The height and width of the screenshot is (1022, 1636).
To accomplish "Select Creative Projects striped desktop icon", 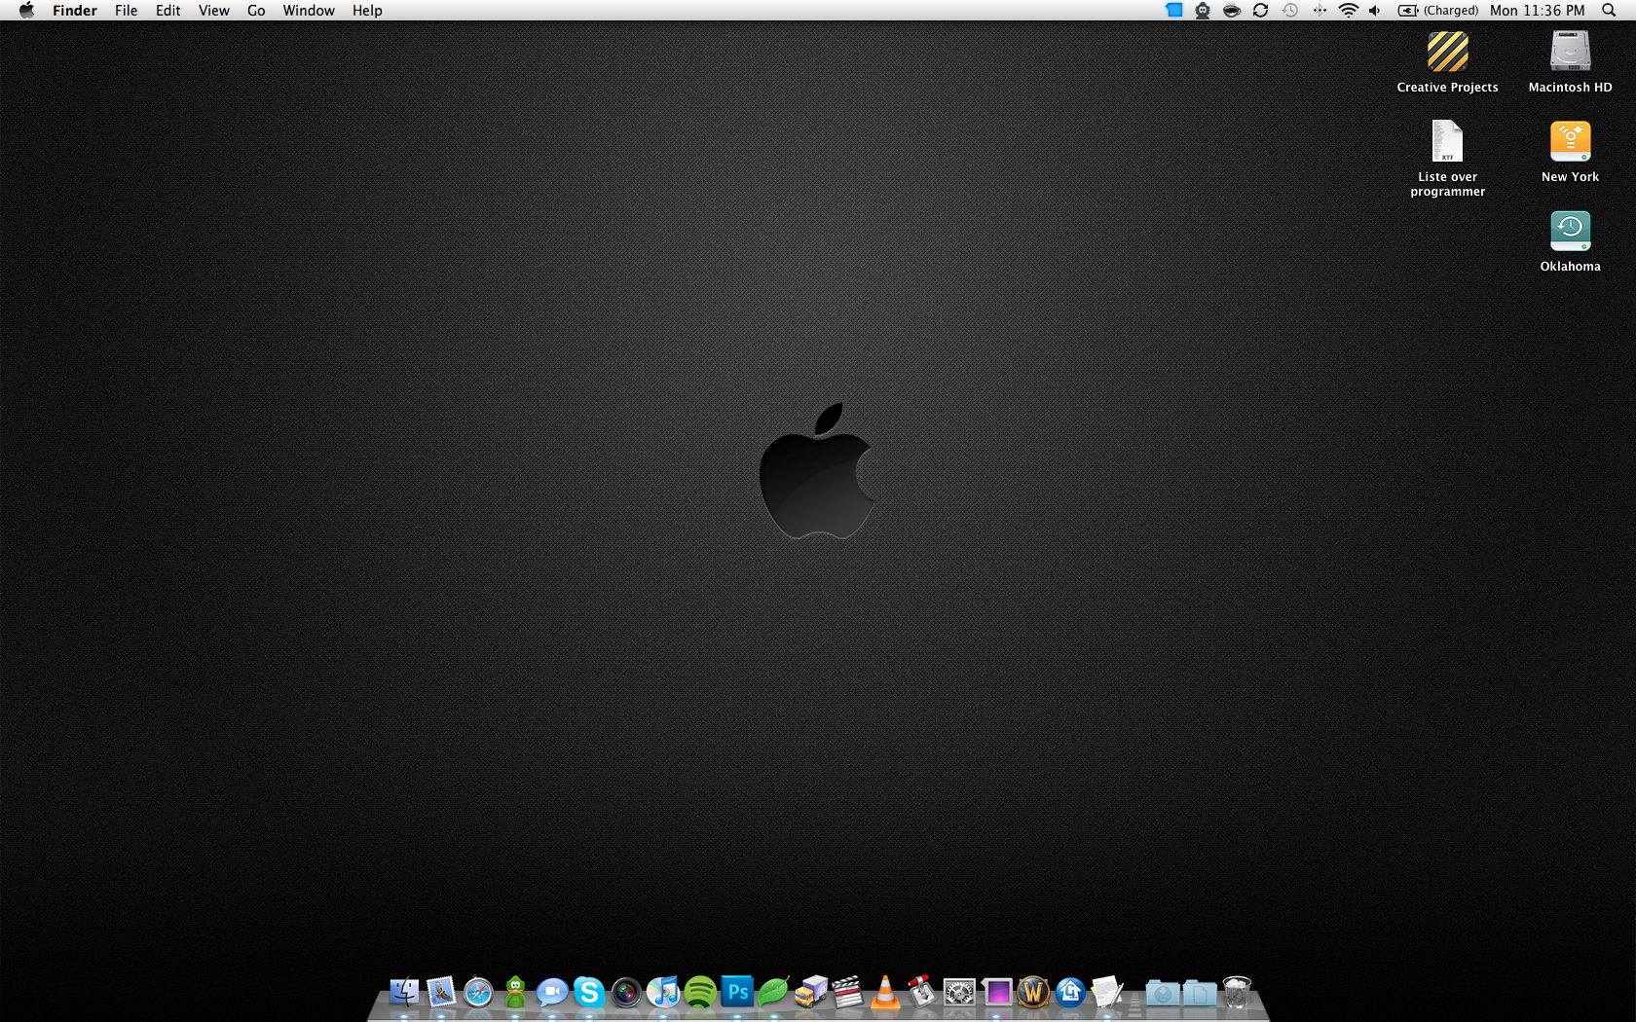I will [1448, 52].
